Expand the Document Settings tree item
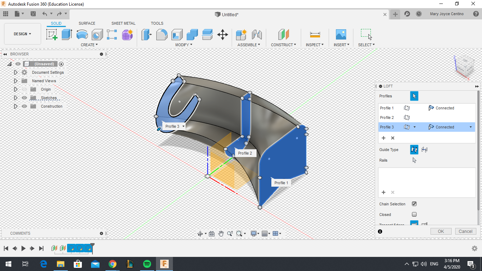The width and height of the screenshot is (482, 271). (x=16, y=72)
